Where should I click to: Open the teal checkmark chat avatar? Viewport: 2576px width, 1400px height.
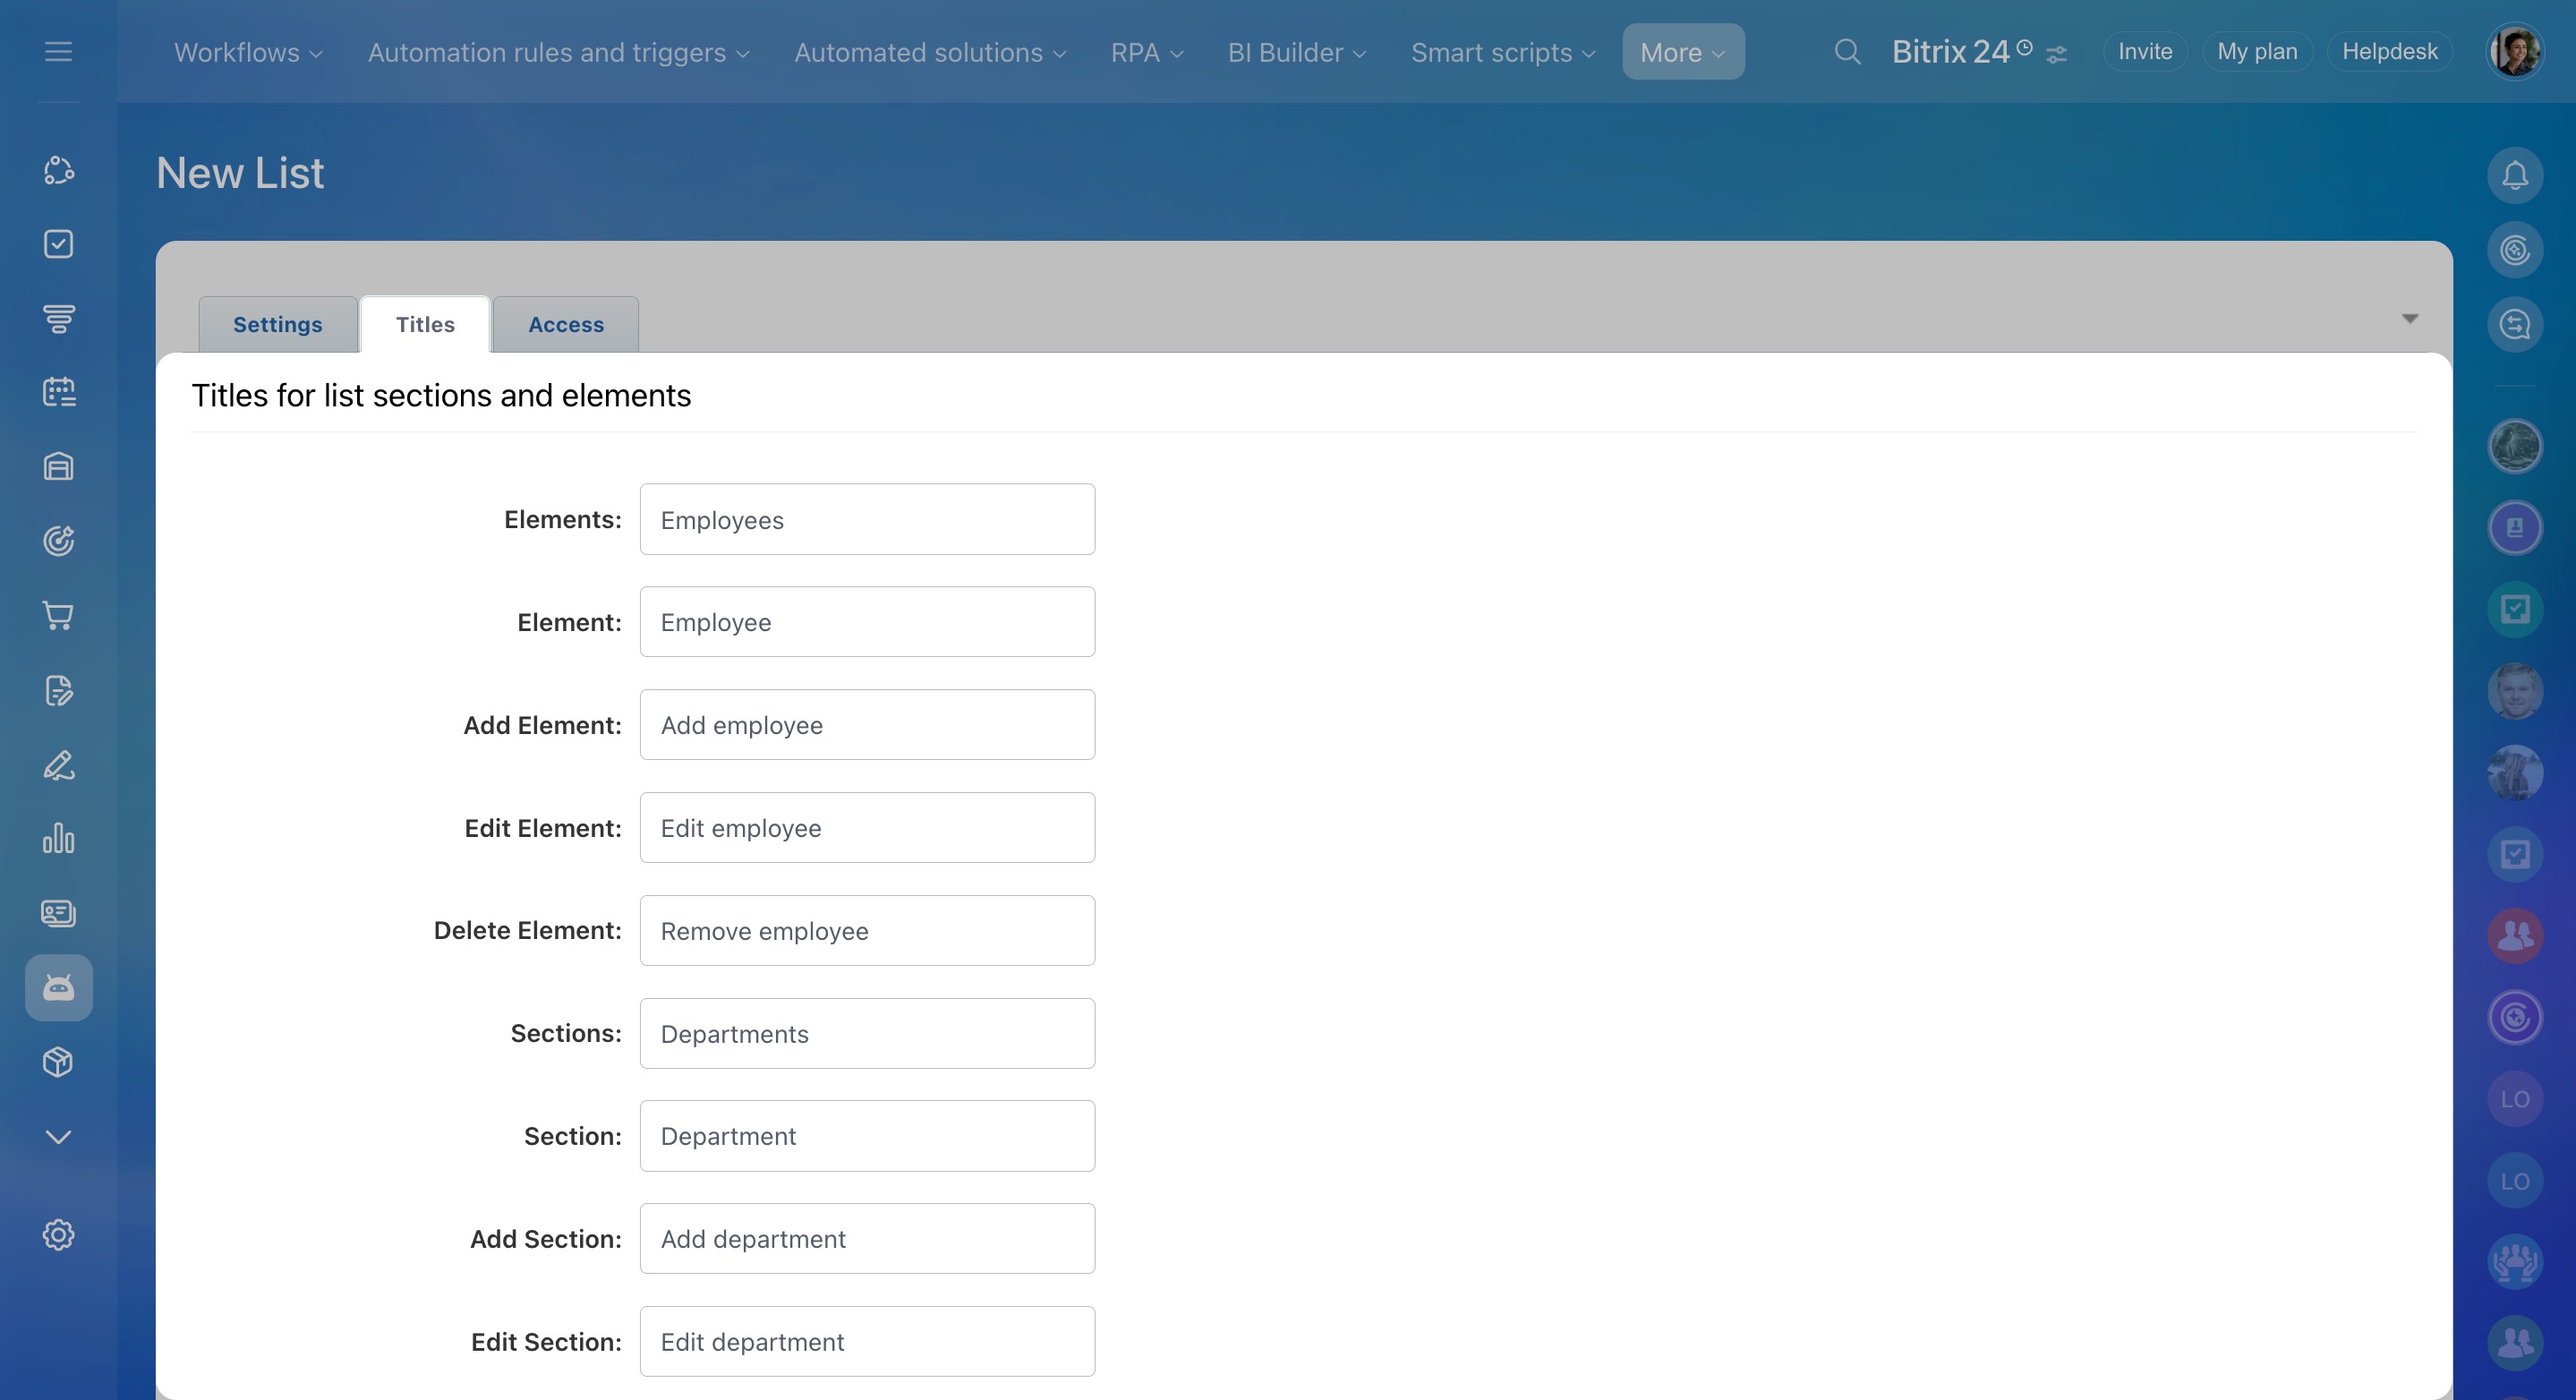tap(2514, 609)
